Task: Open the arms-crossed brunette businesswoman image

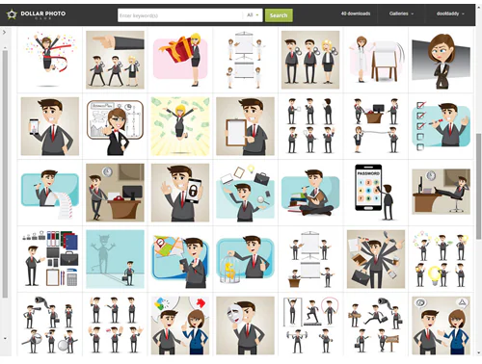Action: point(441,60)
